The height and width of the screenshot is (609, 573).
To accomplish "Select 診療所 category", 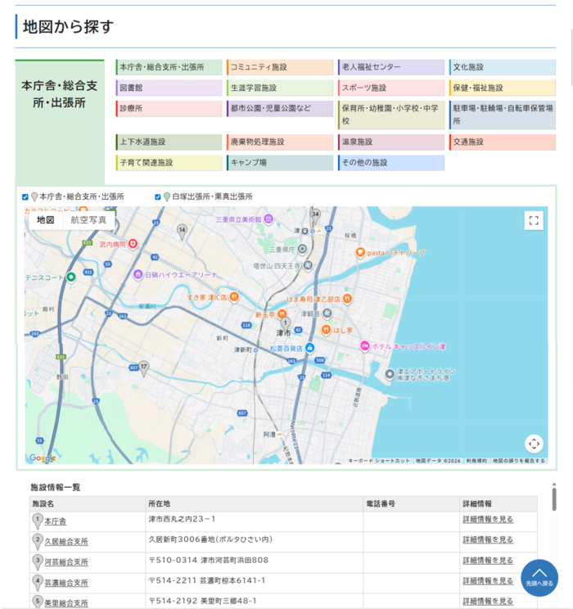I will point(169,108).
